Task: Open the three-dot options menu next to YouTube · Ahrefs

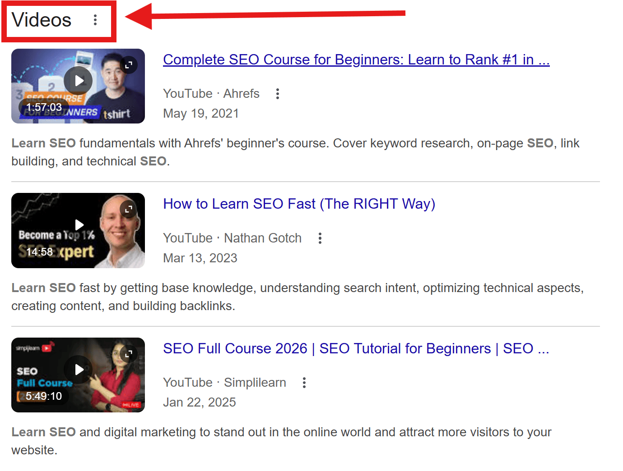Action: click(x=278, y=94)
